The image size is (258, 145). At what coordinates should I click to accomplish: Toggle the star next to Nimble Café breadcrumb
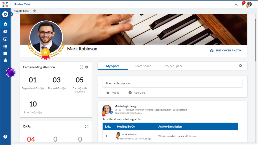pyautogui.click(x=35, y=11)
